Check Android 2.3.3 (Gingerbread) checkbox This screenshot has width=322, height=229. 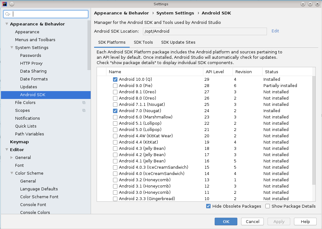(115, 199)
